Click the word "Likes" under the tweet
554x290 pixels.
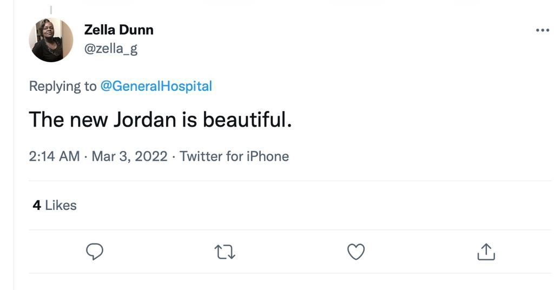coord(61,205)
